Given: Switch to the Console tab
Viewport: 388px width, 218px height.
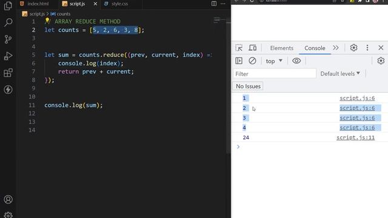Looking at the screenshot, I should tap(315, 48).
